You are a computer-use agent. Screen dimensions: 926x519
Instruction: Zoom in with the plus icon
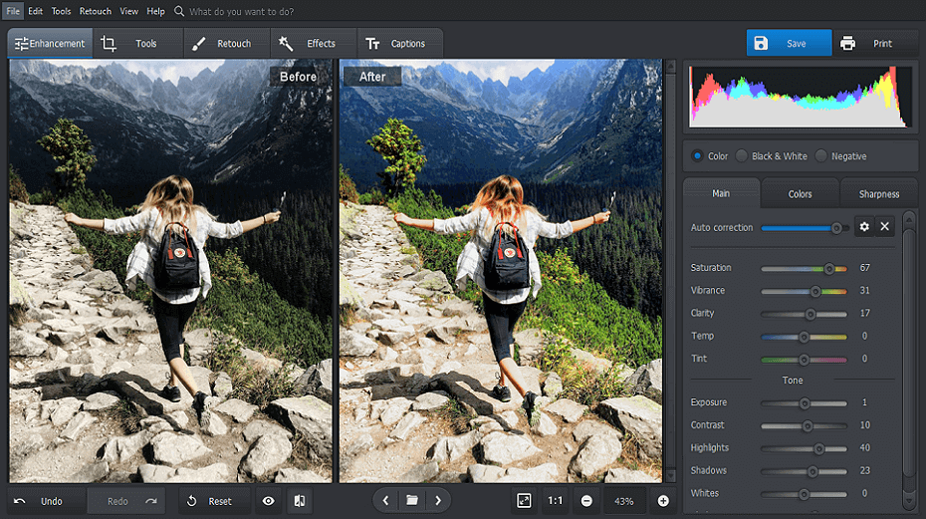(663, 501)
